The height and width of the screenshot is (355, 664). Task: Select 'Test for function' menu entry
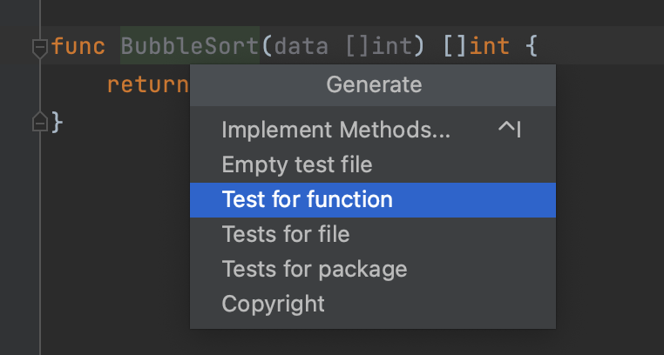click(x=307, y=200)
